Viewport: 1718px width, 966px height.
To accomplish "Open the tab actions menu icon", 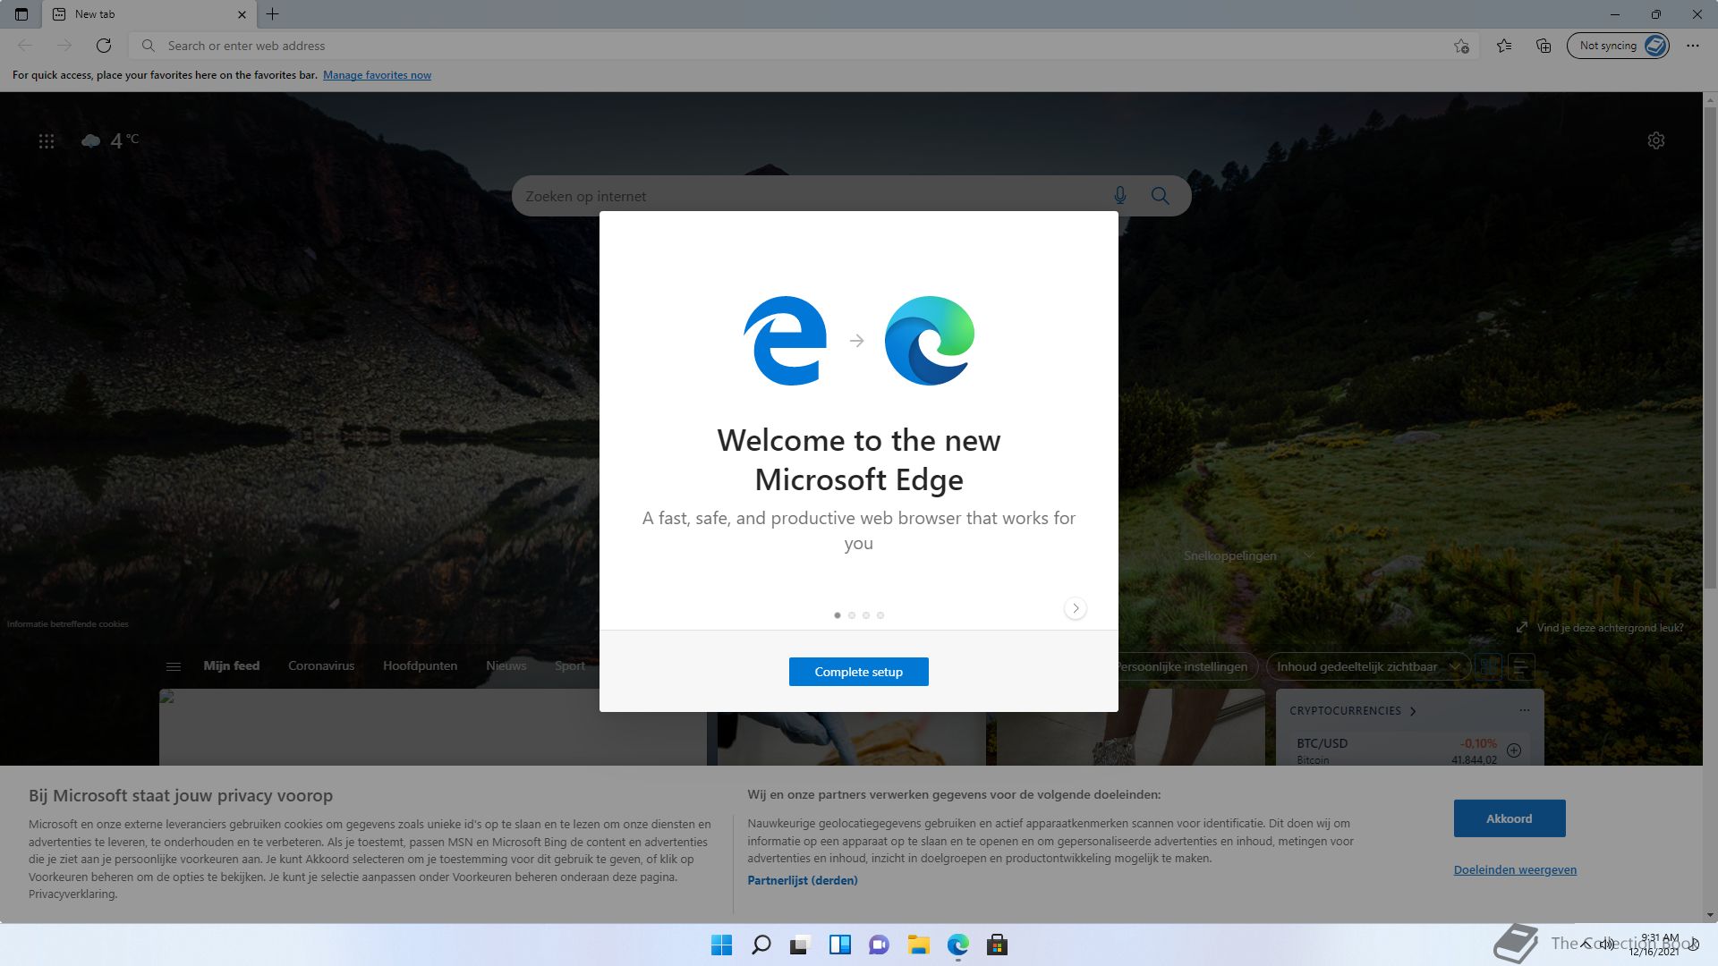I will click(x=21, y=14).
